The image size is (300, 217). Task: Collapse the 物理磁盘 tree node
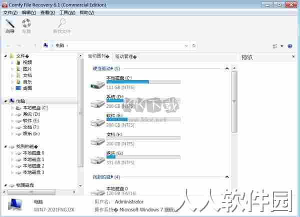click(5, 185)
